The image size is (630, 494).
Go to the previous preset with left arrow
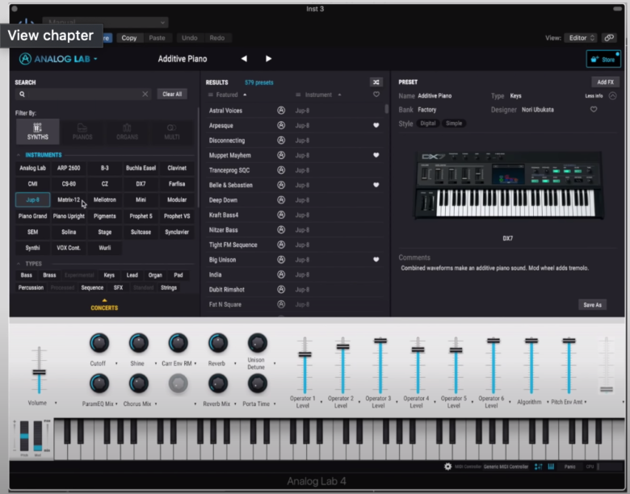pyautogui.click(x=244, y=59)
